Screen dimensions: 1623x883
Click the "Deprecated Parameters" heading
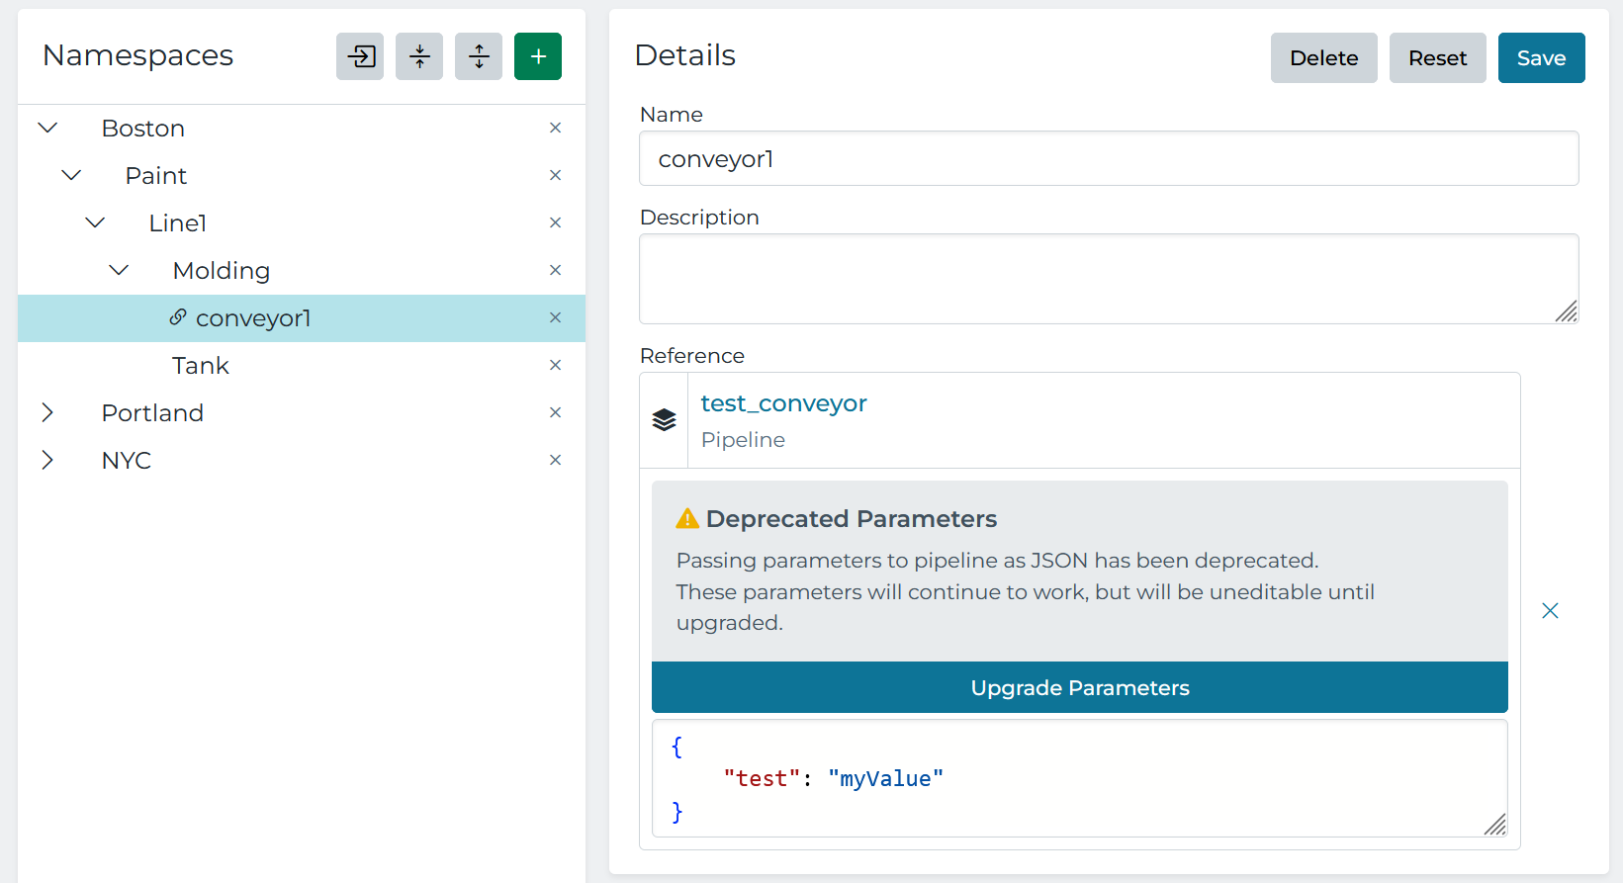(x=852, y=519)
